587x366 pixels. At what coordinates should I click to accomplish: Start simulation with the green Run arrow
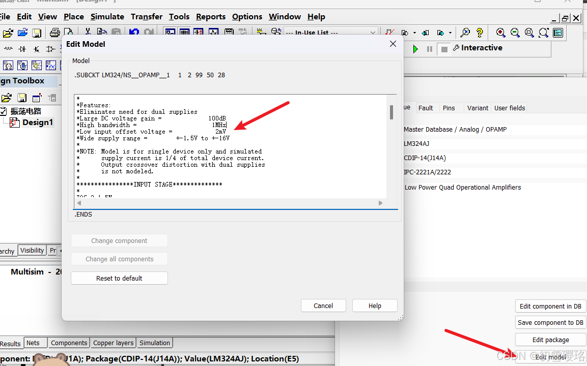pos(415,49)
